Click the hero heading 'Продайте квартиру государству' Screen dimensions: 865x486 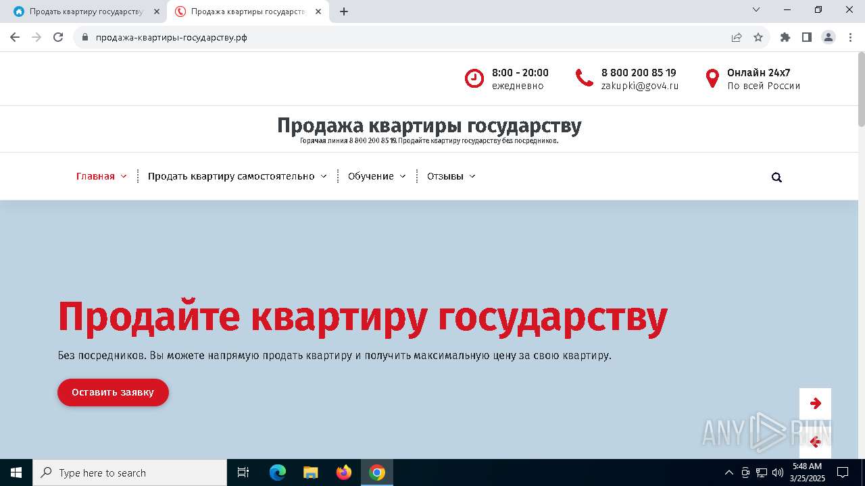(x=363, y=317)
